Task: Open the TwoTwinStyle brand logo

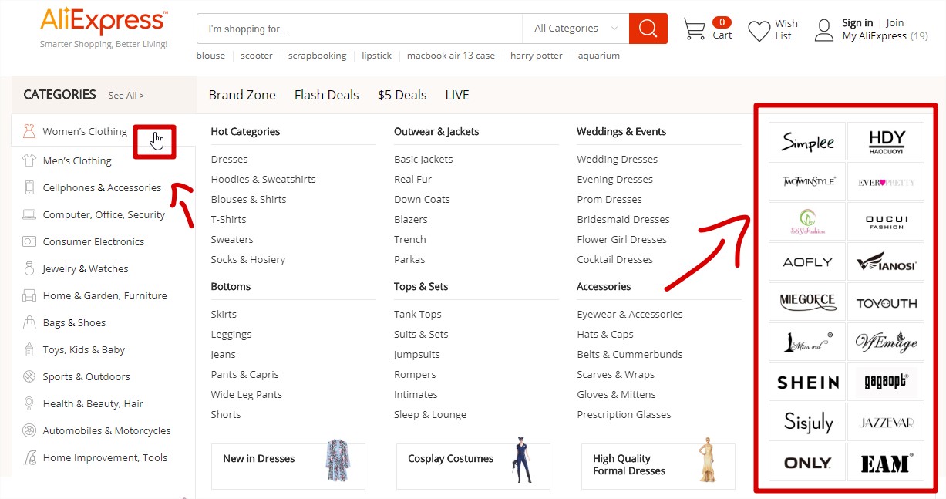Action: click(807, 181)
